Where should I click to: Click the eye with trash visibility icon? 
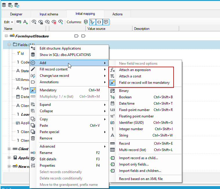54,22
